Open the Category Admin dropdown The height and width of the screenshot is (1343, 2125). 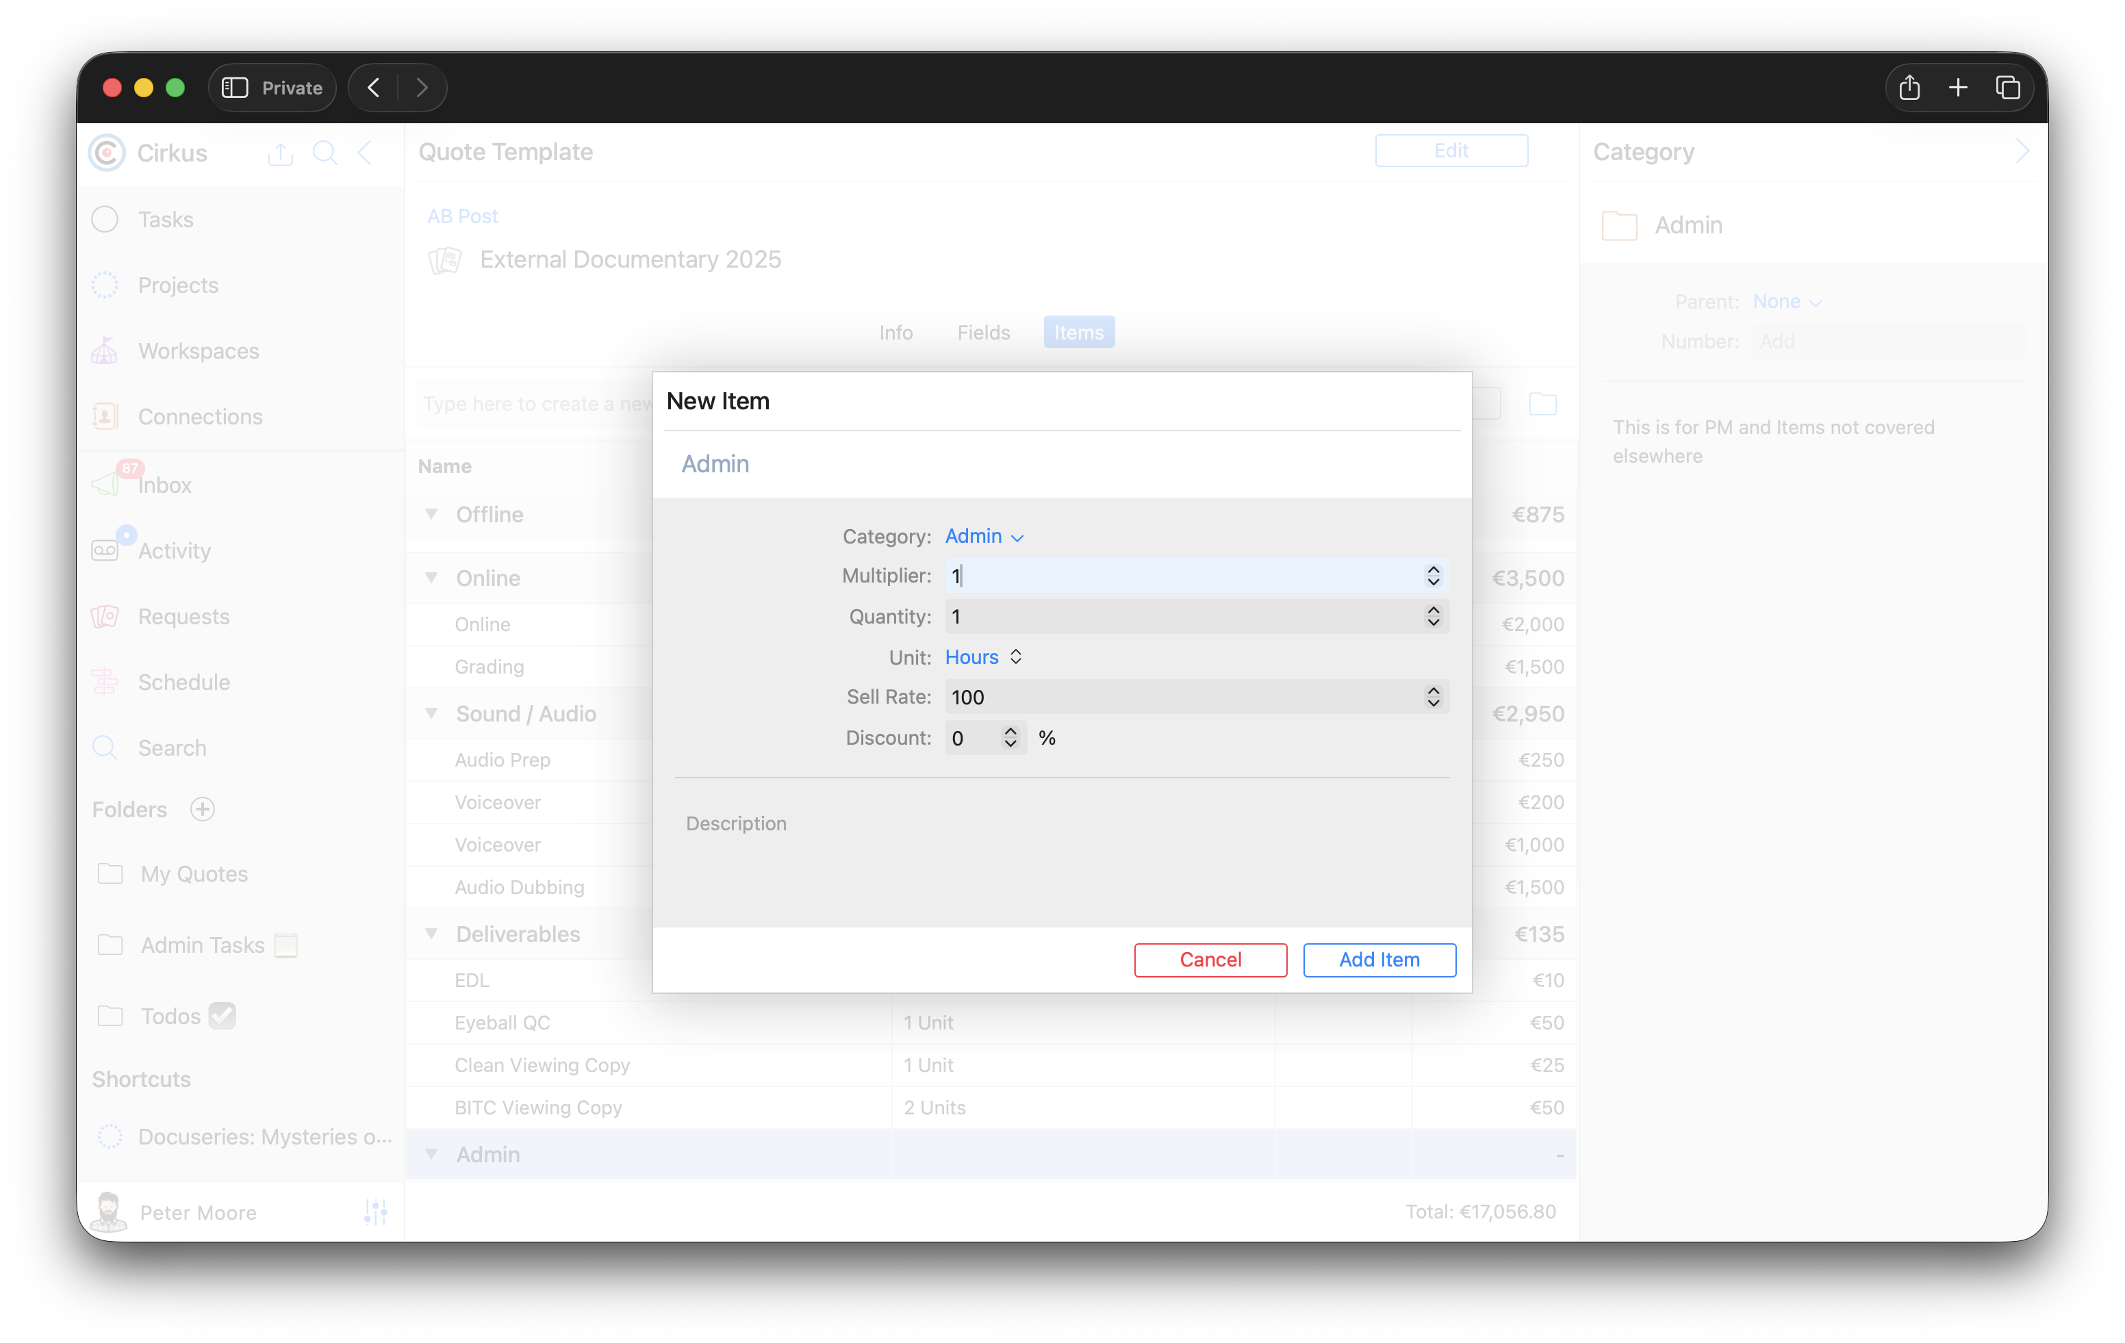[x=984, y=537]
